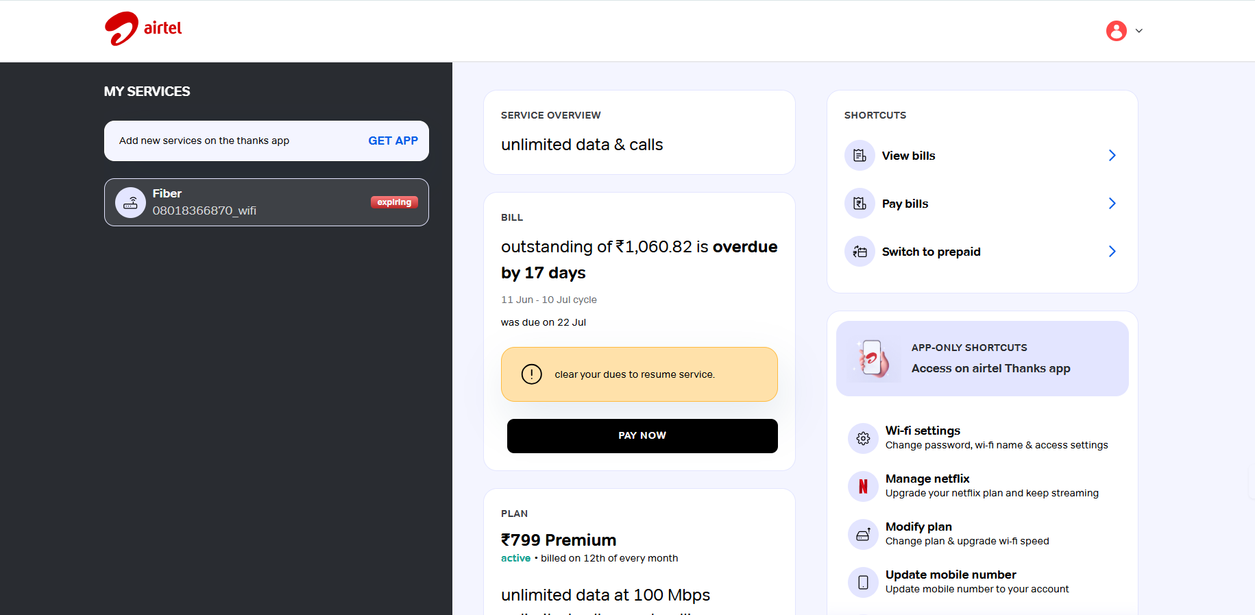Open Access on airtel Thanks app banner

982,359
